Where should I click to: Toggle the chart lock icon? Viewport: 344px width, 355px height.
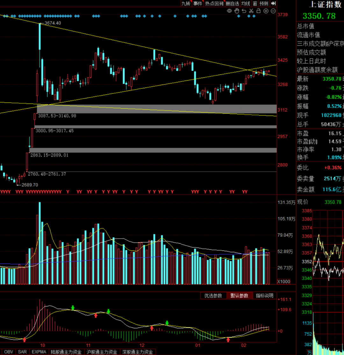click(x=258, y=11)
